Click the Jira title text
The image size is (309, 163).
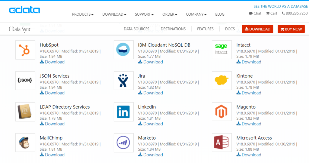pyautogui.click(x=142, y=76)
